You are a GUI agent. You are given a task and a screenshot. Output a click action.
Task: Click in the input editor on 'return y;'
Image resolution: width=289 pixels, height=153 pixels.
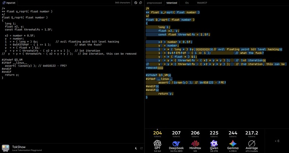(12, 75)
